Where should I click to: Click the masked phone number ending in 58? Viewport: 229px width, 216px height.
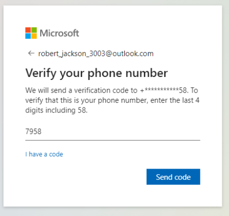coord(164,90)
